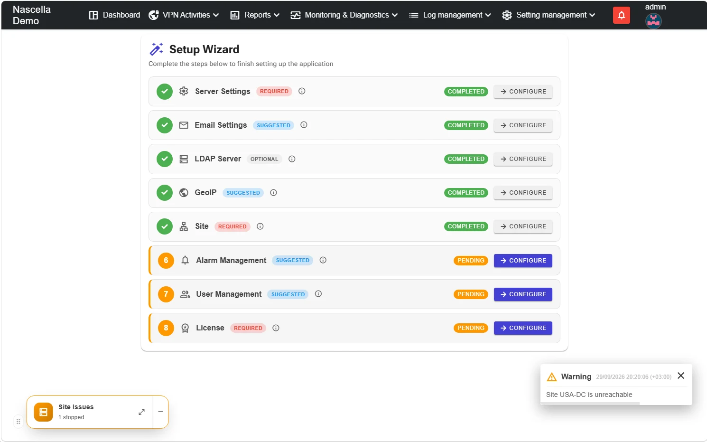This screenshot has height=442, width=707.
Task: Click Configure for LDAP Server
Action: (x=523, y=159)
